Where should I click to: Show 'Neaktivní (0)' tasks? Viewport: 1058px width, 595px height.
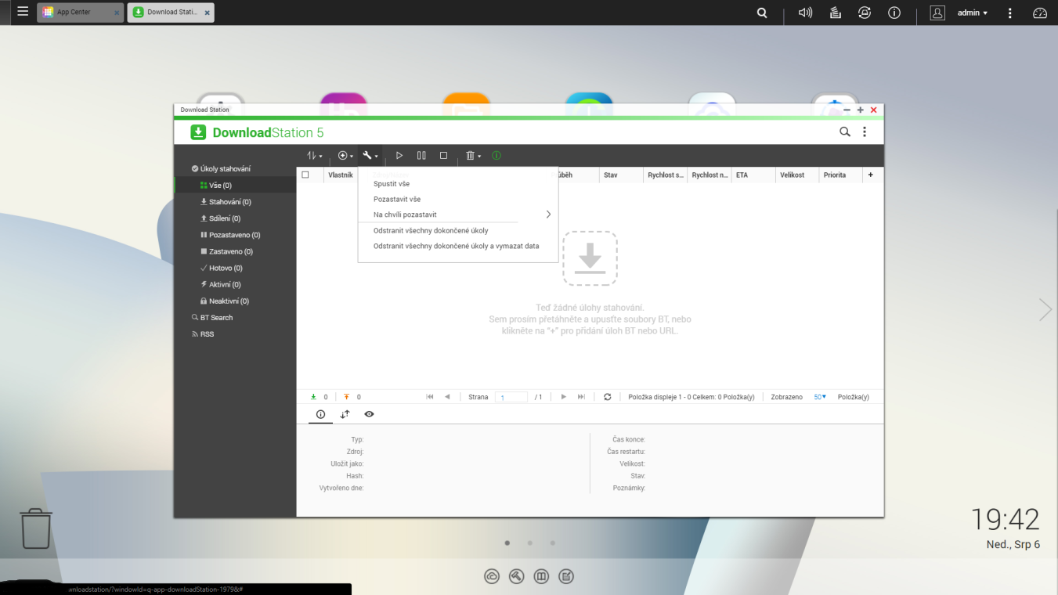235,301
